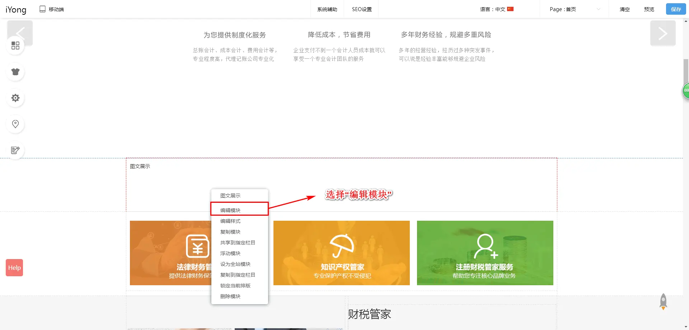Switch to mobile view via 移动端
This screenshot has width=689, height=330.
(52, 9)
